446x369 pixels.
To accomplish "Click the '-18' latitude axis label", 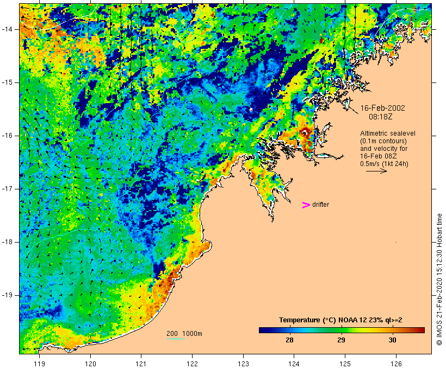I will coord(7,242).
